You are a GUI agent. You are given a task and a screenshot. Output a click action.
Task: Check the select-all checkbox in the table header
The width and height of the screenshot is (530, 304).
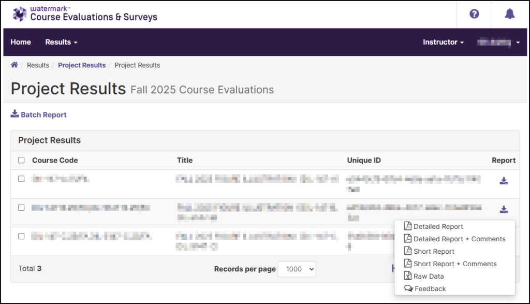pyautogui.click(x=21, y=161)
